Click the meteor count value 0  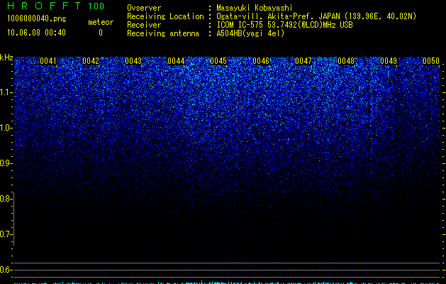coord(101,33)
